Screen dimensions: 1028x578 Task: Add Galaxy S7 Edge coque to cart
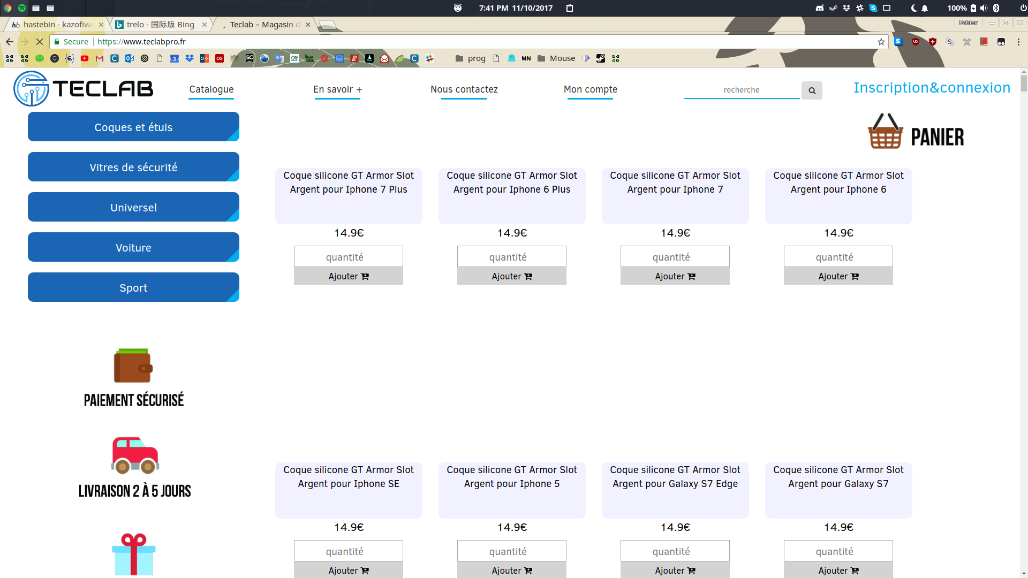675,570
